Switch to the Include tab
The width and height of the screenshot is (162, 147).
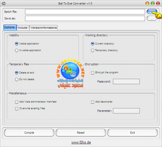click(x=23, y=28)
